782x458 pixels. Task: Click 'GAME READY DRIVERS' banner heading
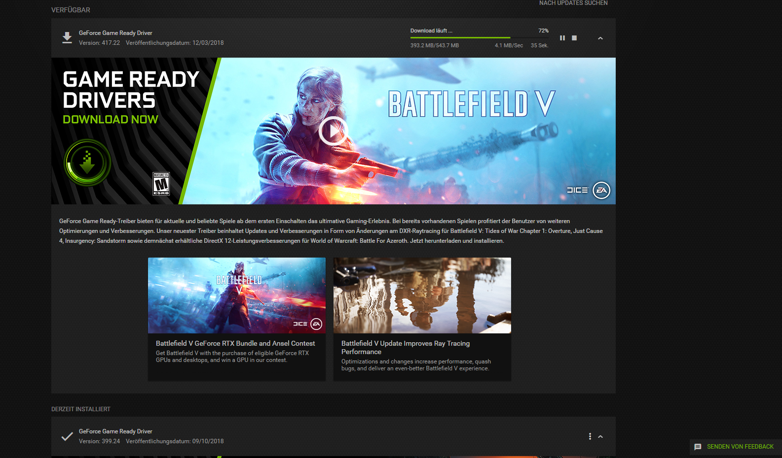[131, 90]
